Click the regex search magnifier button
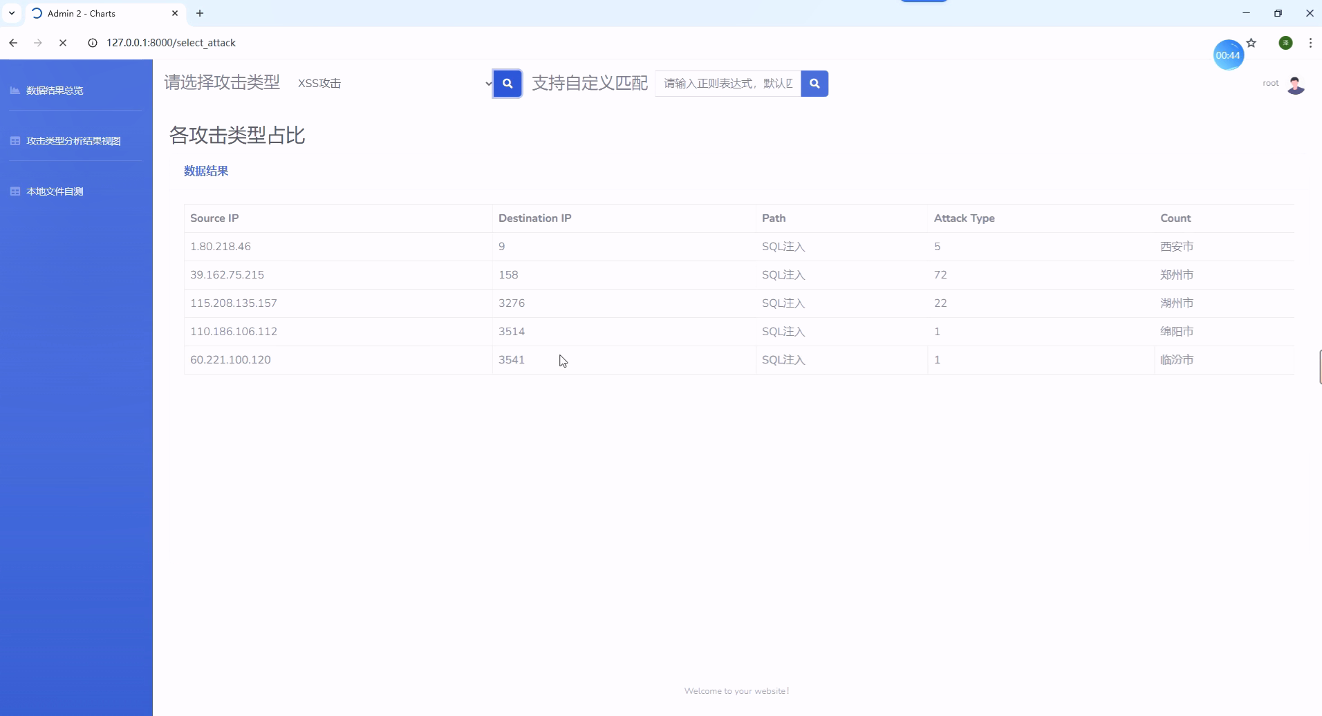This screenshot has width=1322, height=716. [x=814, y=84]
